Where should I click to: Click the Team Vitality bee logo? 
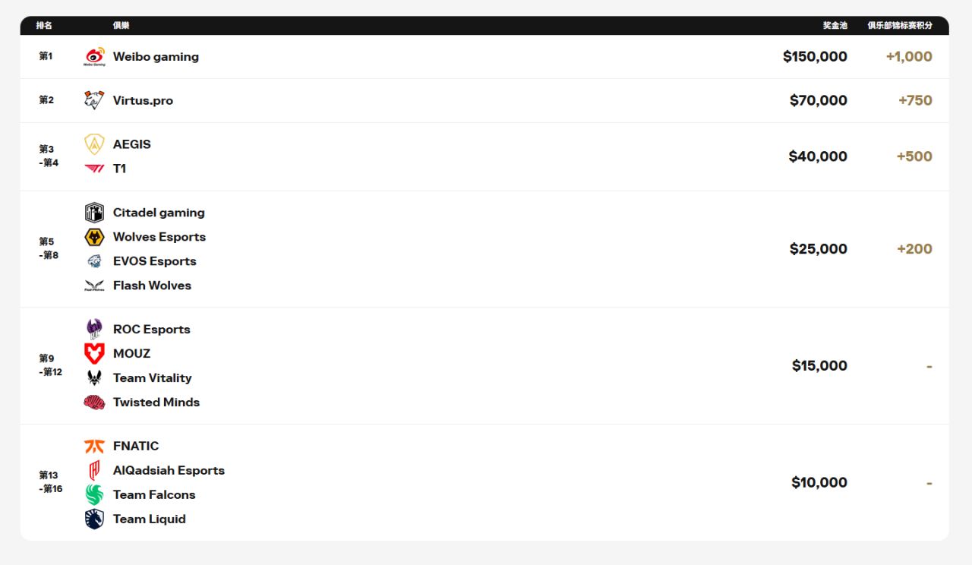(x=94, y=378)
